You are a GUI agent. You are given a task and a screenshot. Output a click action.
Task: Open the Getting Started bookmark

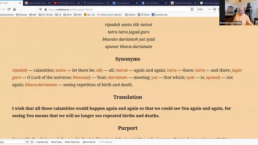(x=7, y=14)
